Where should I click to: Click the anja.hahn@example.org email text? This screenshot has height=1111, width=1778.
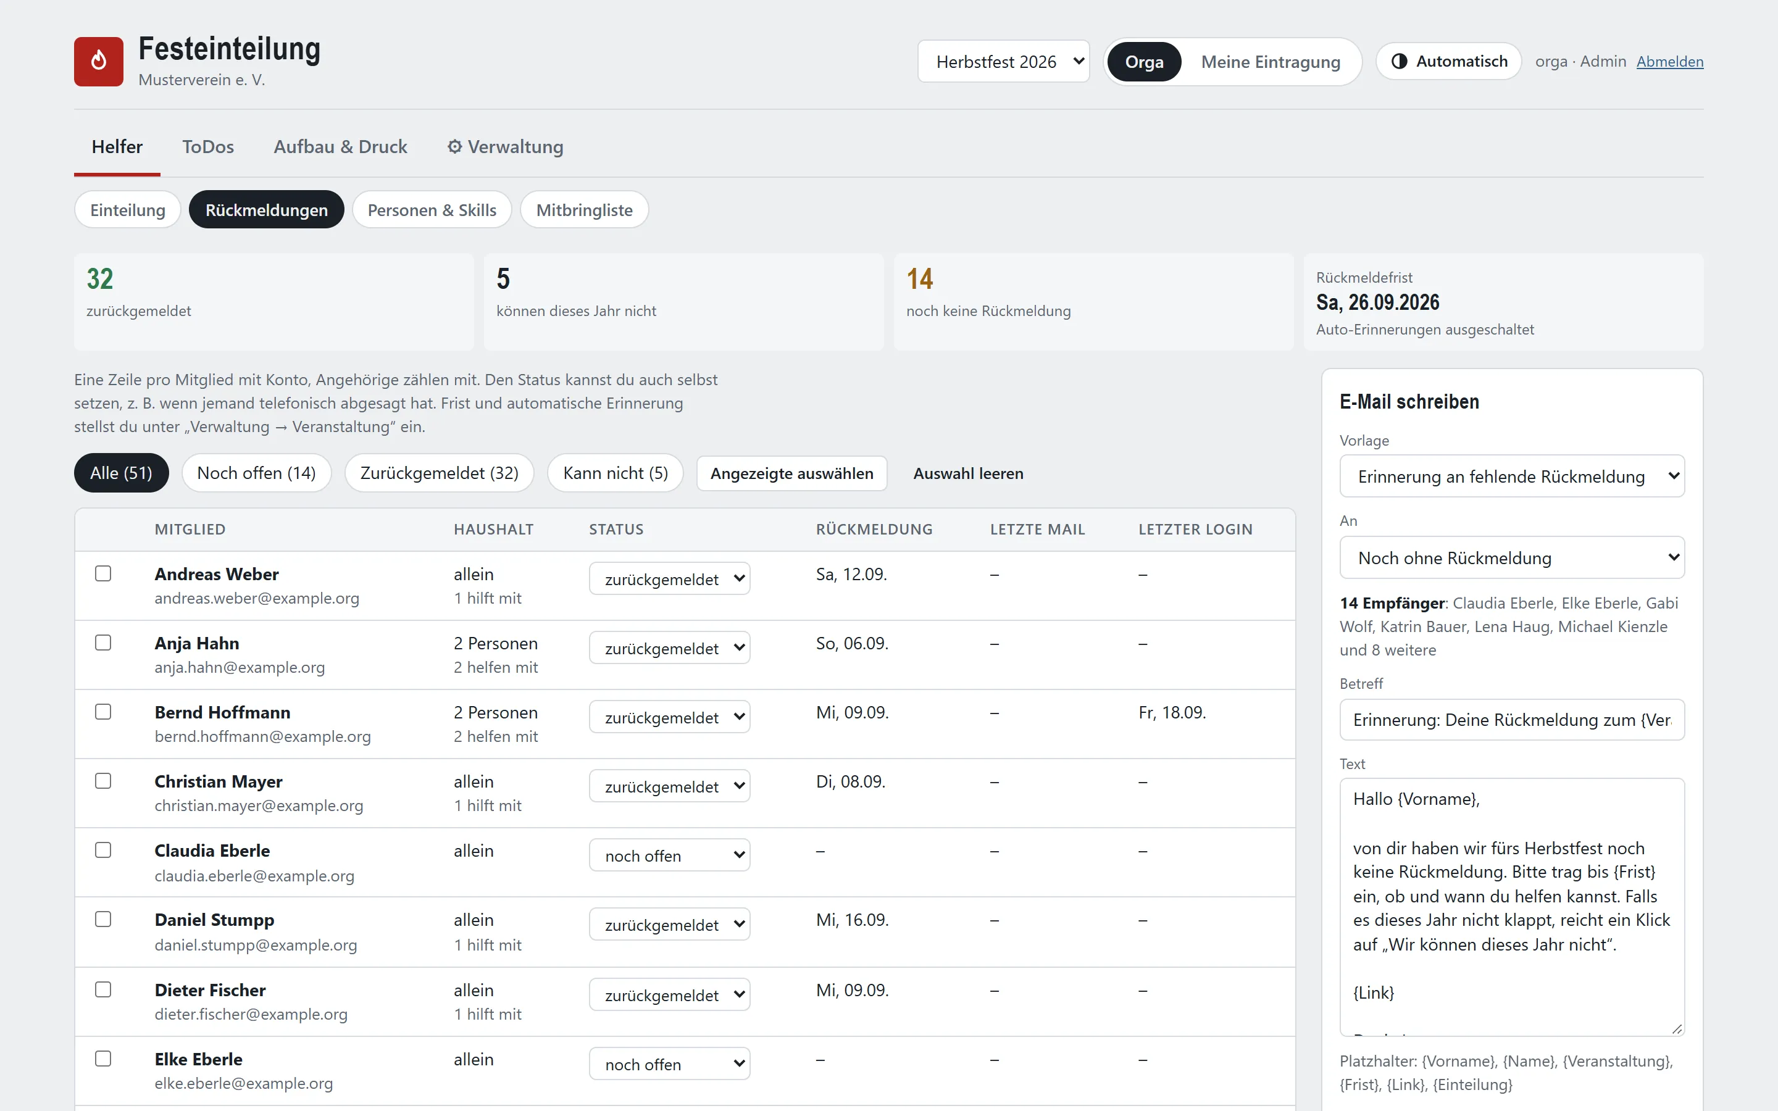pos(240,667)
